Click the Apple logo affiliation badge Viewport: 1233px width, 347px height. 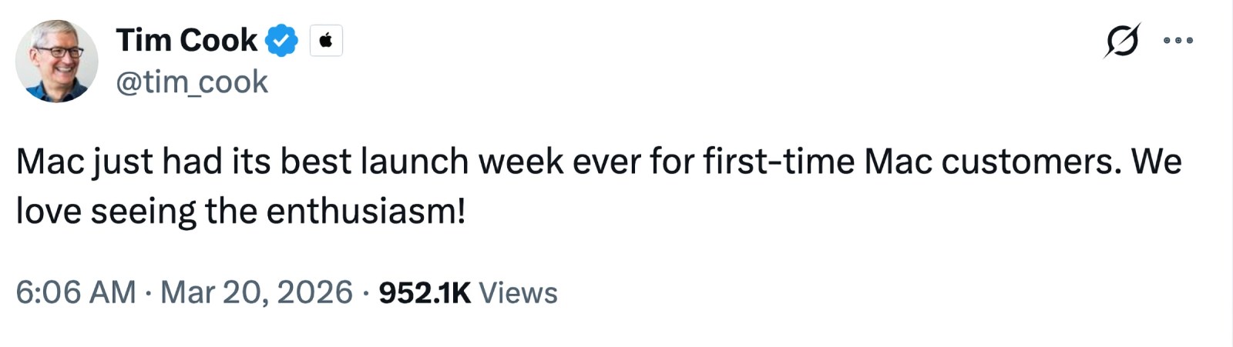pyautogui.click(x=326, y=40)
